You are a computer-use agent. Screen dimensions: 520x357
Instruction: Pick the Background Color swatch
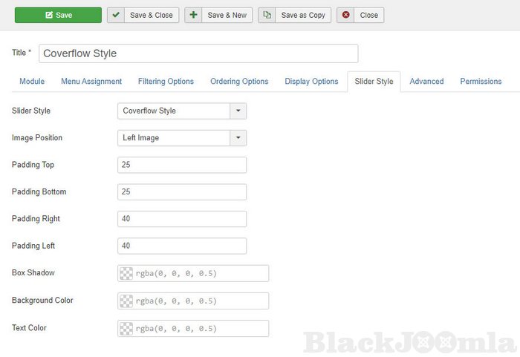tap(126, 301)
